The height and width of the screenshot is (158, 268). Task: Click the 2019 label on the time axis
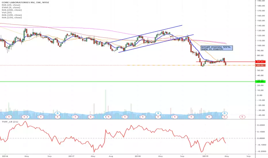pyautogui.click(x=205, y=156)
